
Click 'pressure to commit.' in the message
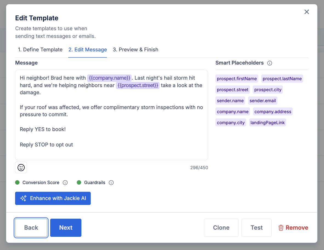[44, 115]
